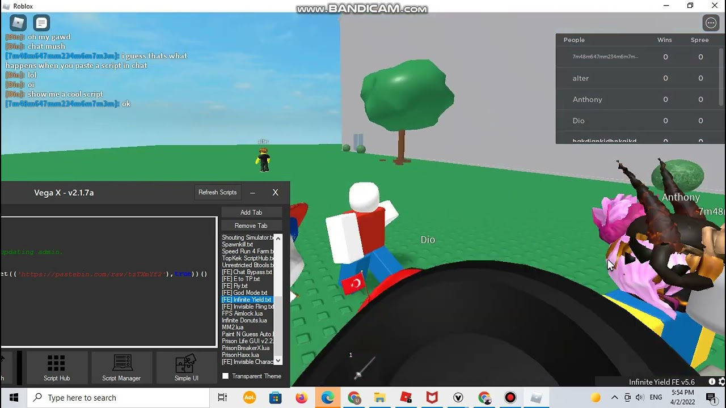Screen dimensions: 726x408
Task: Select [FE] E to TP.txt script
Action: click(x=247, y=279)
